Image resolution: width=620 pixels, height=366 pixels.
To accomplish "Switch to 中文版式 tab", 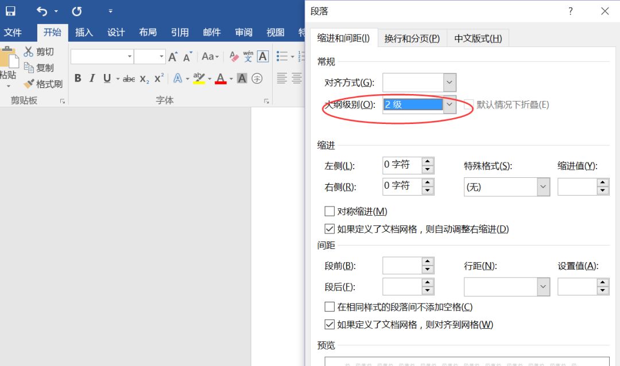I will pyautogui.click(x=478, y=38).
